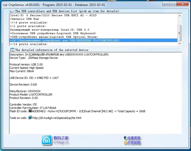Click the Product Model: U167CONTROLLER line

coord(31,95)
